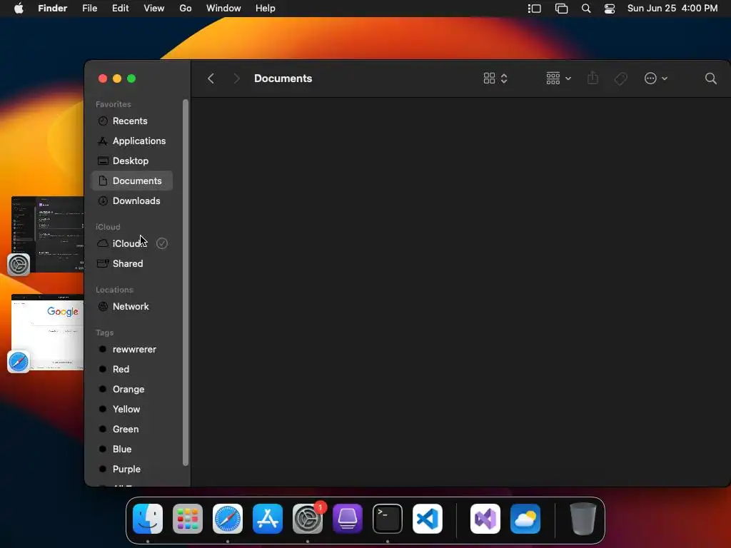Switch to the Safari Google stage thumbnail

pyautogui.click(x=47, y=333)
